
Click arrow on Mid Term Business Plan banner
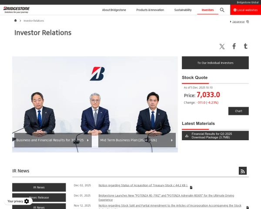click(x=172, y=140)
